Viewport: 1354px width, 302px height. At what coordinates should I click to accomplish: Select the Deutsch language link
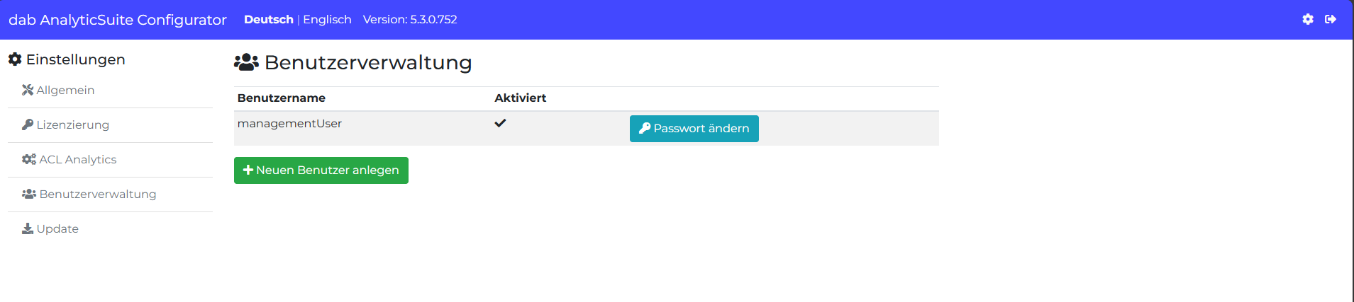268,20
